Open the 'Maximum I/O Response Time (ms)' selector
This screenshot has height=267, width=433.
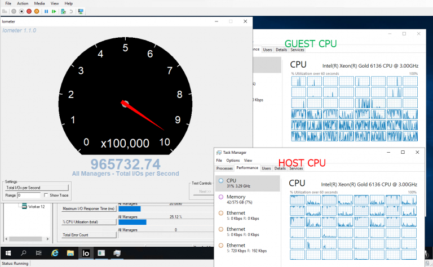tap(89, 209)
